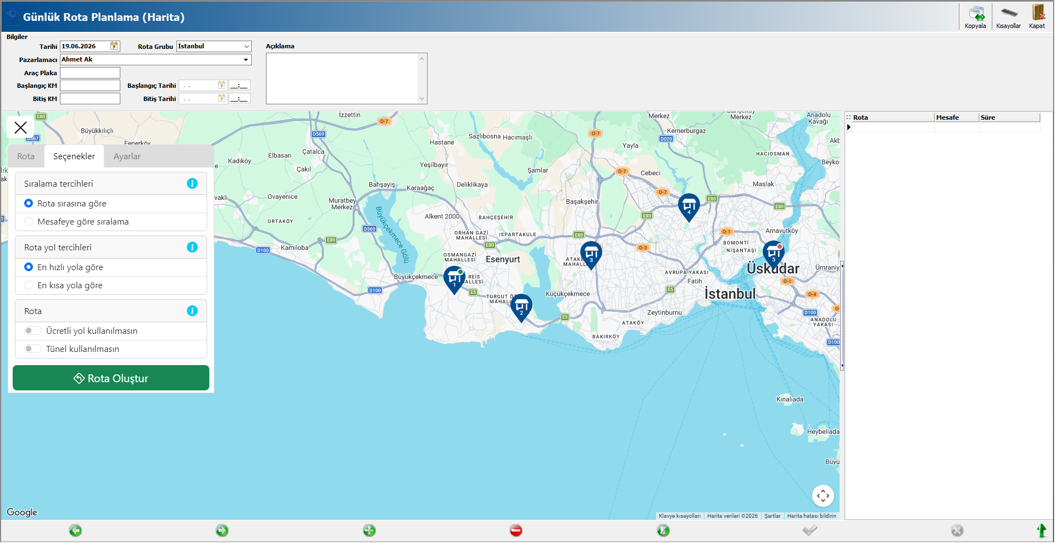Click map marker number 2 near Küçükçekmece
The height and width of the screenshot is (543, 1055).
(521, 308)
